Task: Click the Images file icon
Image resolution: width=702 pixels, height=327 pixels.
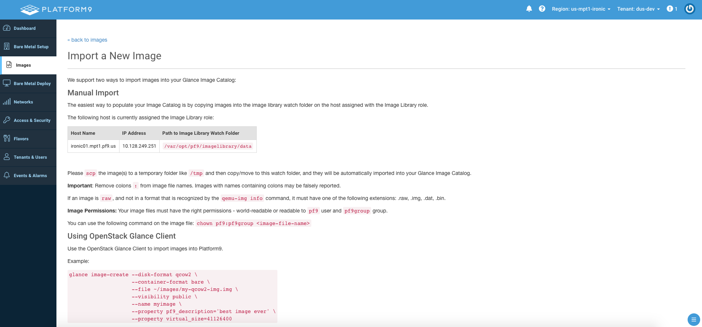Action: click(9, 65)
